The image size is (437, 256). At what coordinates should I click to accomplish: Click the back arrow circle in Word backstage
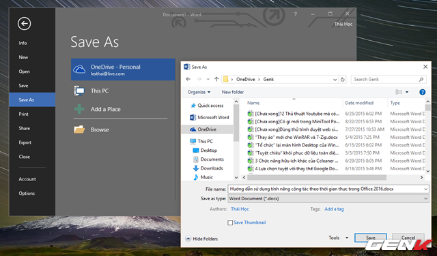25,24
